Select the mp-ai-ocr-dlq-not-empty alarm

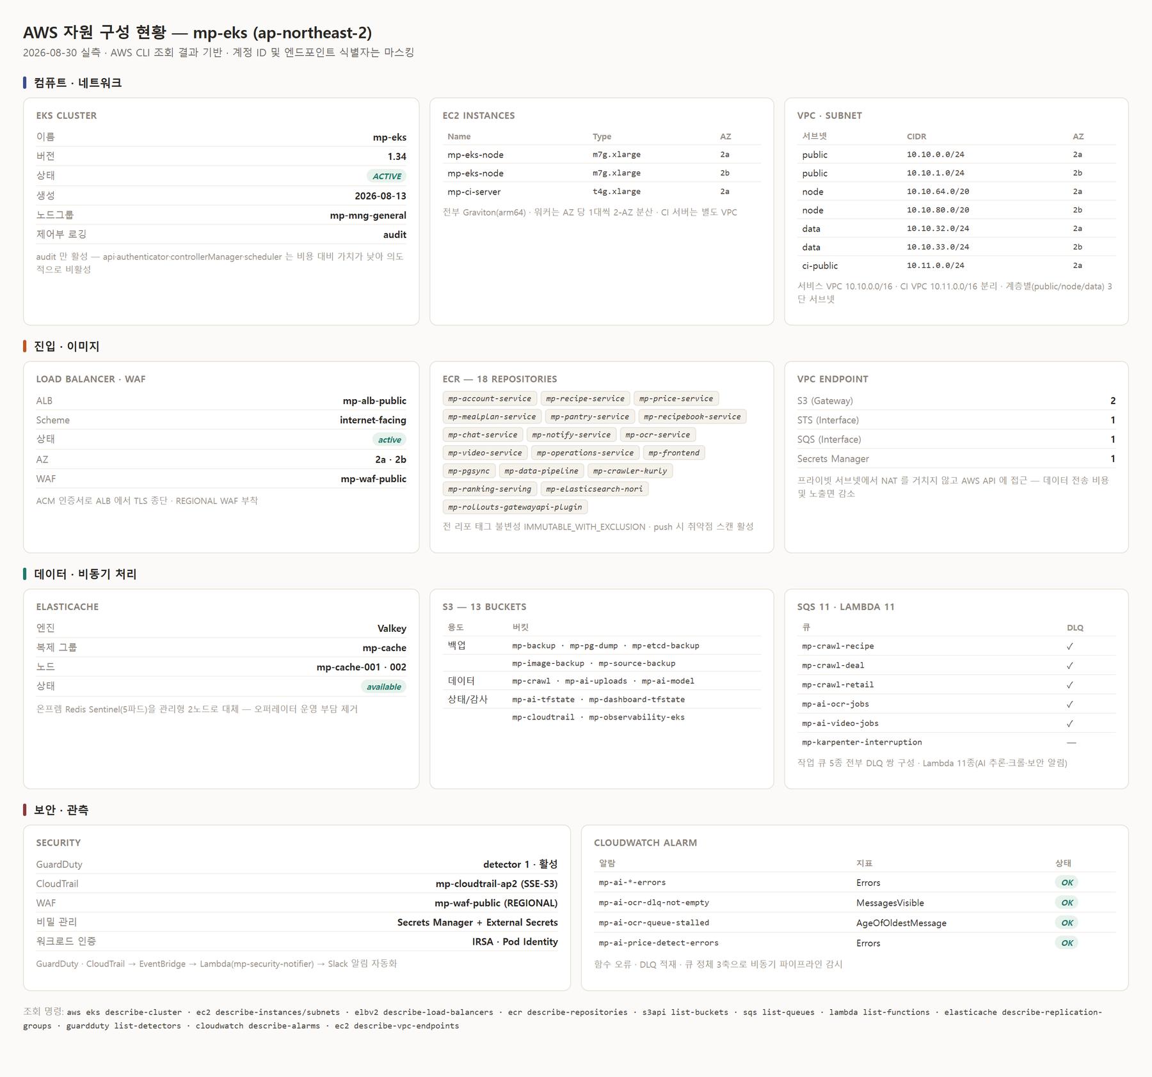coord(653,902)
